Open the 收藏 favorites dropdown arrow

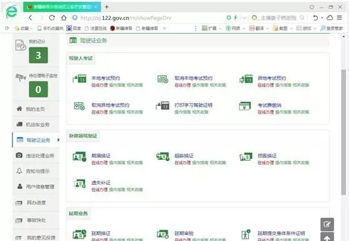(x=31, y=29)
